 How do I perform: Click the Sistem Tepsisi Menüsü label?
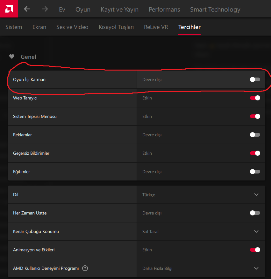pos(35,116)
